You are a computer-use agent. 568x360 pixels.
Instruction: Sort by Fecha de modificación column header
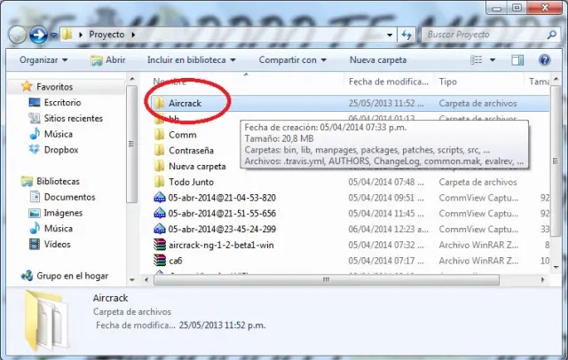389,82
